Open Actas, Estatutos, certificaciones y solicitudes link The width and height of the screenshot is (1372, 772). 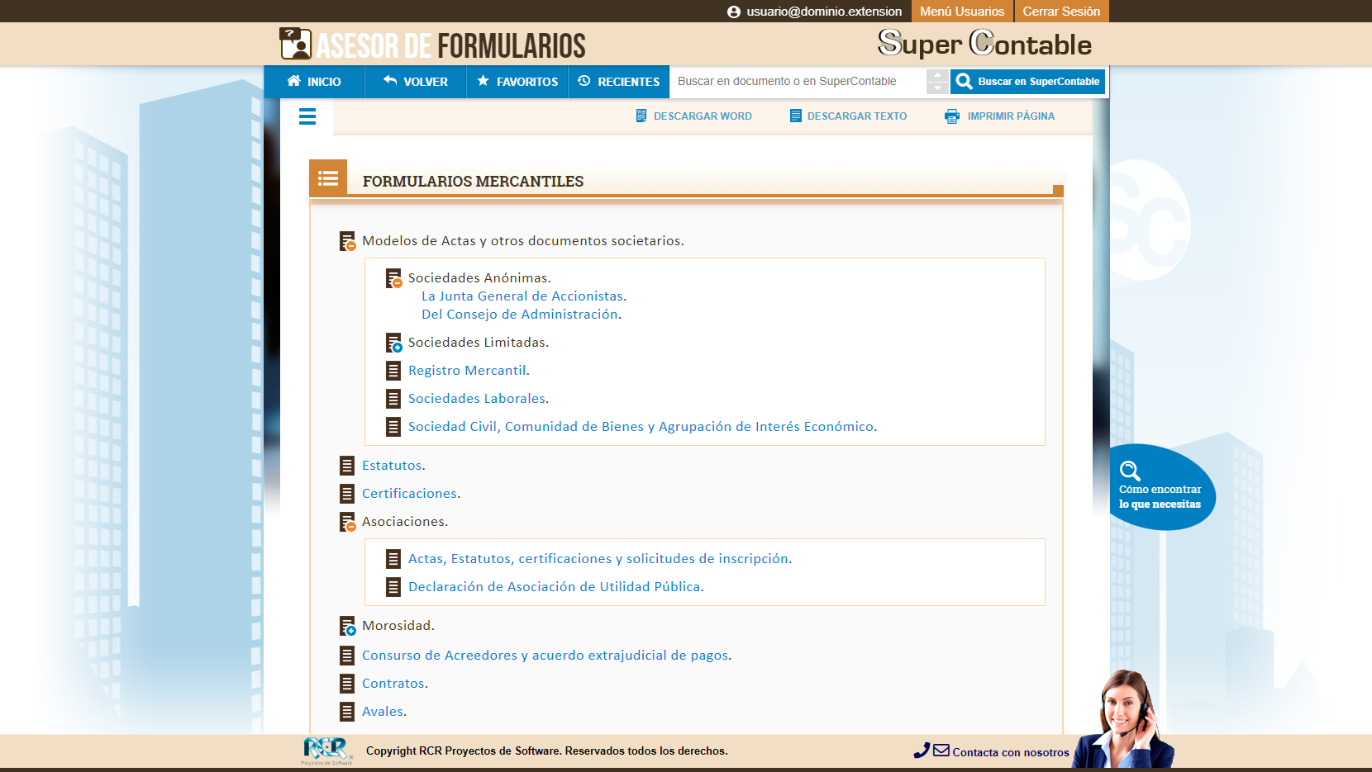598,559
